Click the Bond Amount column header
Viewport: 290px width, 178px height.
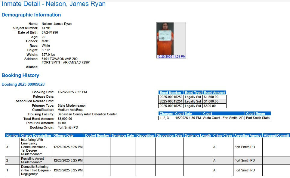click(214, 93)
